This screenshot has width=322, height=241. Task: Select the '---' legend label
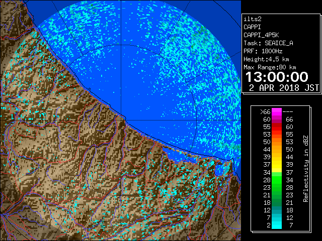coord(288,112)
